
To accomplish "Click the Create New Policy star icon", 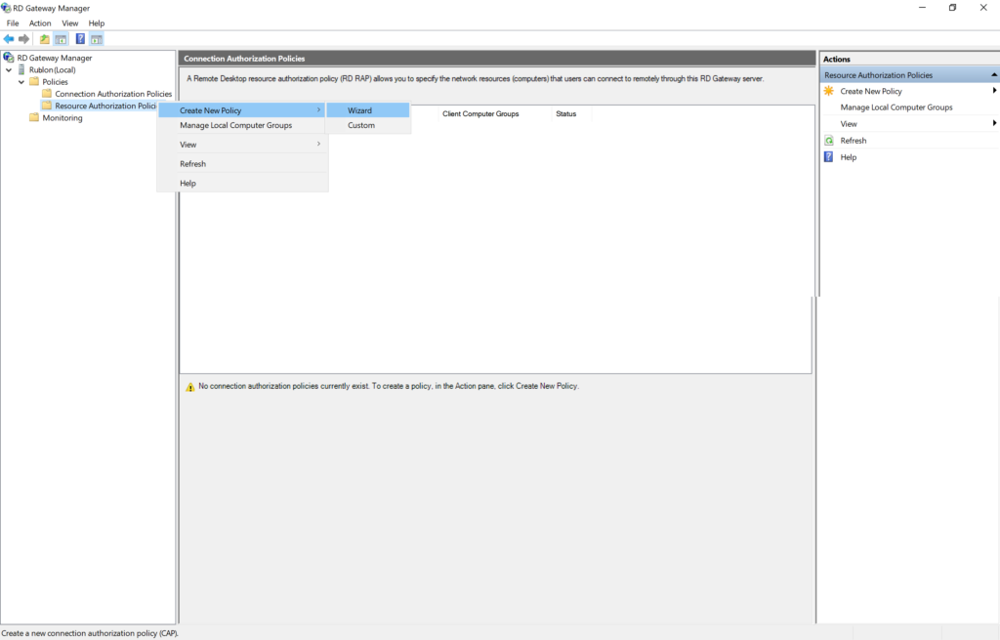I will click(829, 90).
